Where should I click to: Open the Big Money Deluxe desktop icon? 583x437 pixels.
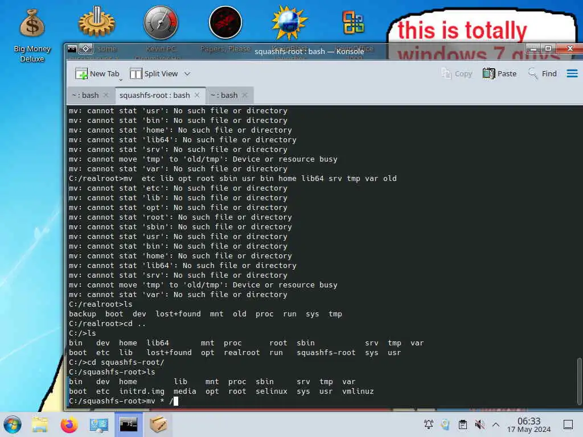tap(32, 35)
